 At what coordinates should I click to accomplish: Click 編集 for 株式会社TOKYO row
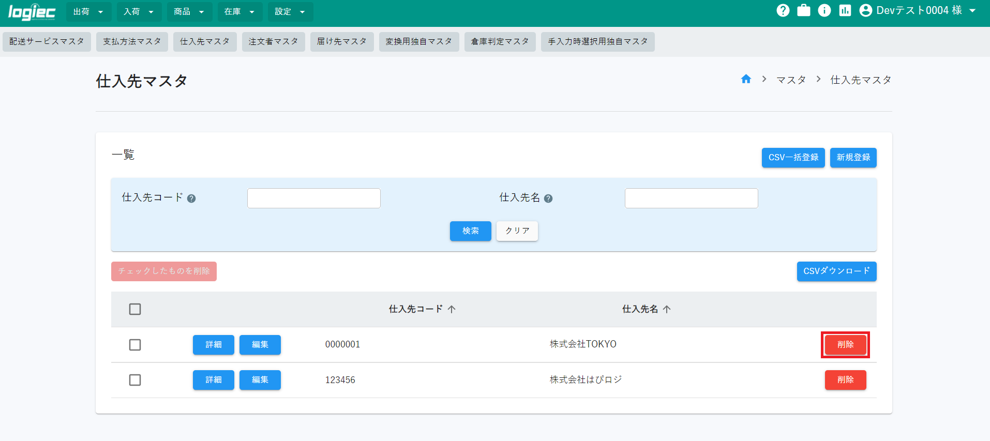(x=260, y=345)
